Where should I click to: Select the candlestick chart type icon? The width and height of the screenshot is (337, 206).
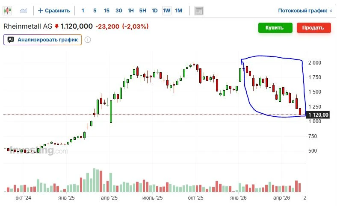7,11
